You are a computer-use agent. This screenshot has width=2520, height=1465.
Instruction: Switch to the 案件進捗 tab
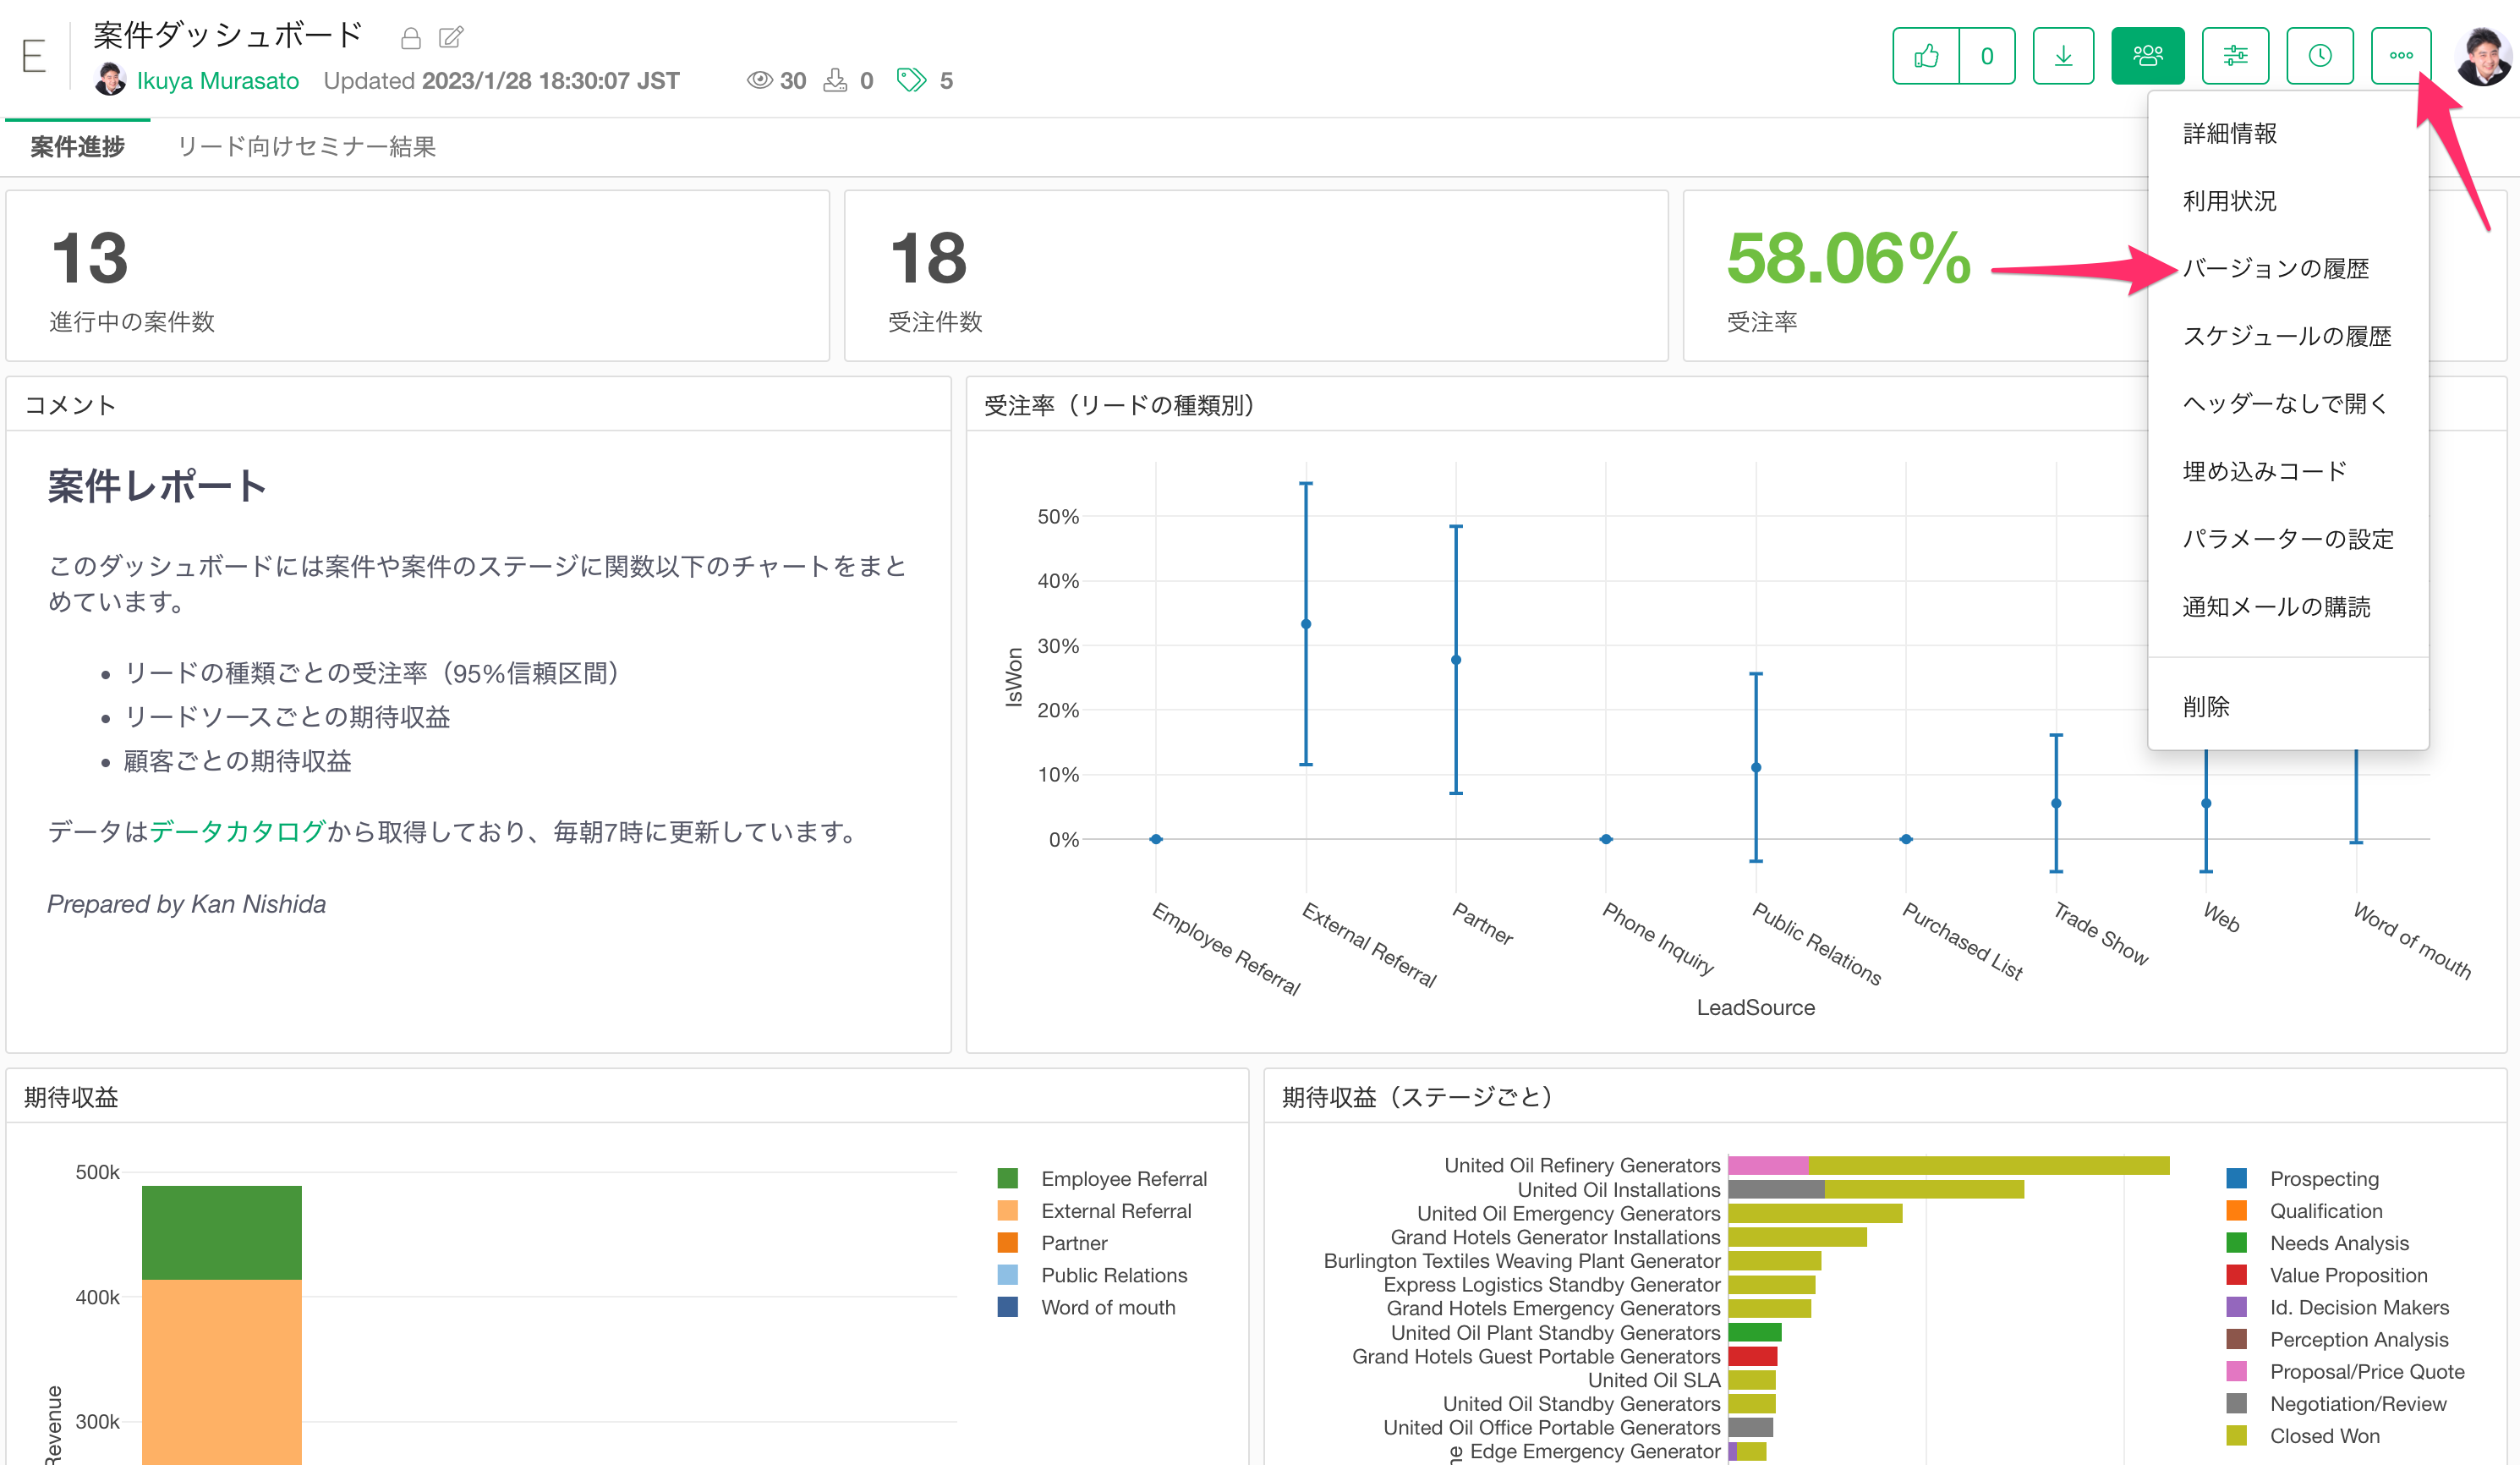click(x=78, y=147)
